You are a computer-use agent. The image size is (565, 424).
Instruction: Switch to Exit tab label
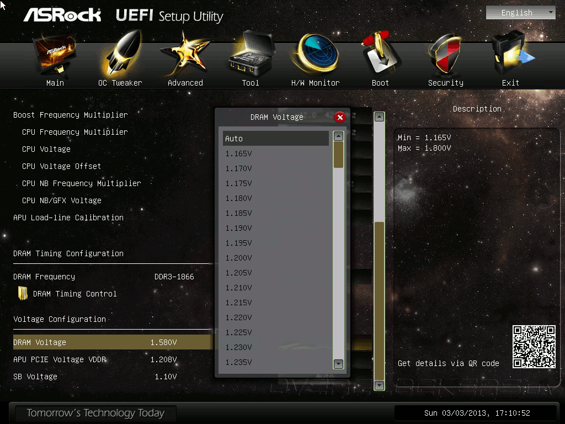510,83
